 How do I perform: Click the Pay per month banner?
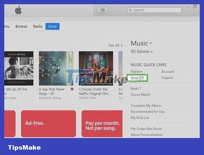pyautogui.click(x=102, y=124)
